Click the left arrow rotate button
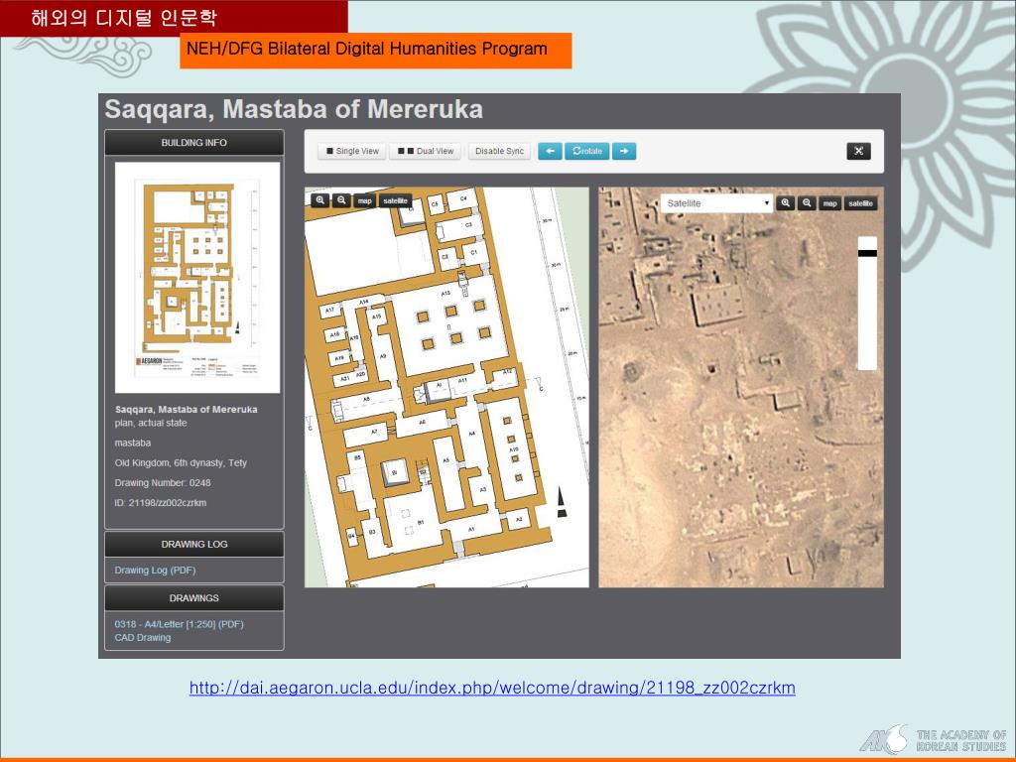 click(x=550, y=151)
